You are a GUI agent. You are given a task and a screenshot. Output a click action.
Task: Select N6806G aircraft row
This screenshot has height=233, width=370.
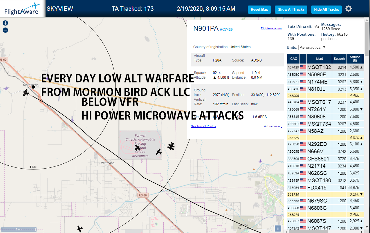tap(325, 208)
